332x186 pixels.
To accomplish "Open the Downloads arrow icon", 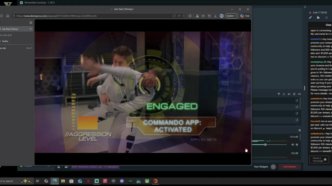I will (215, 16).
